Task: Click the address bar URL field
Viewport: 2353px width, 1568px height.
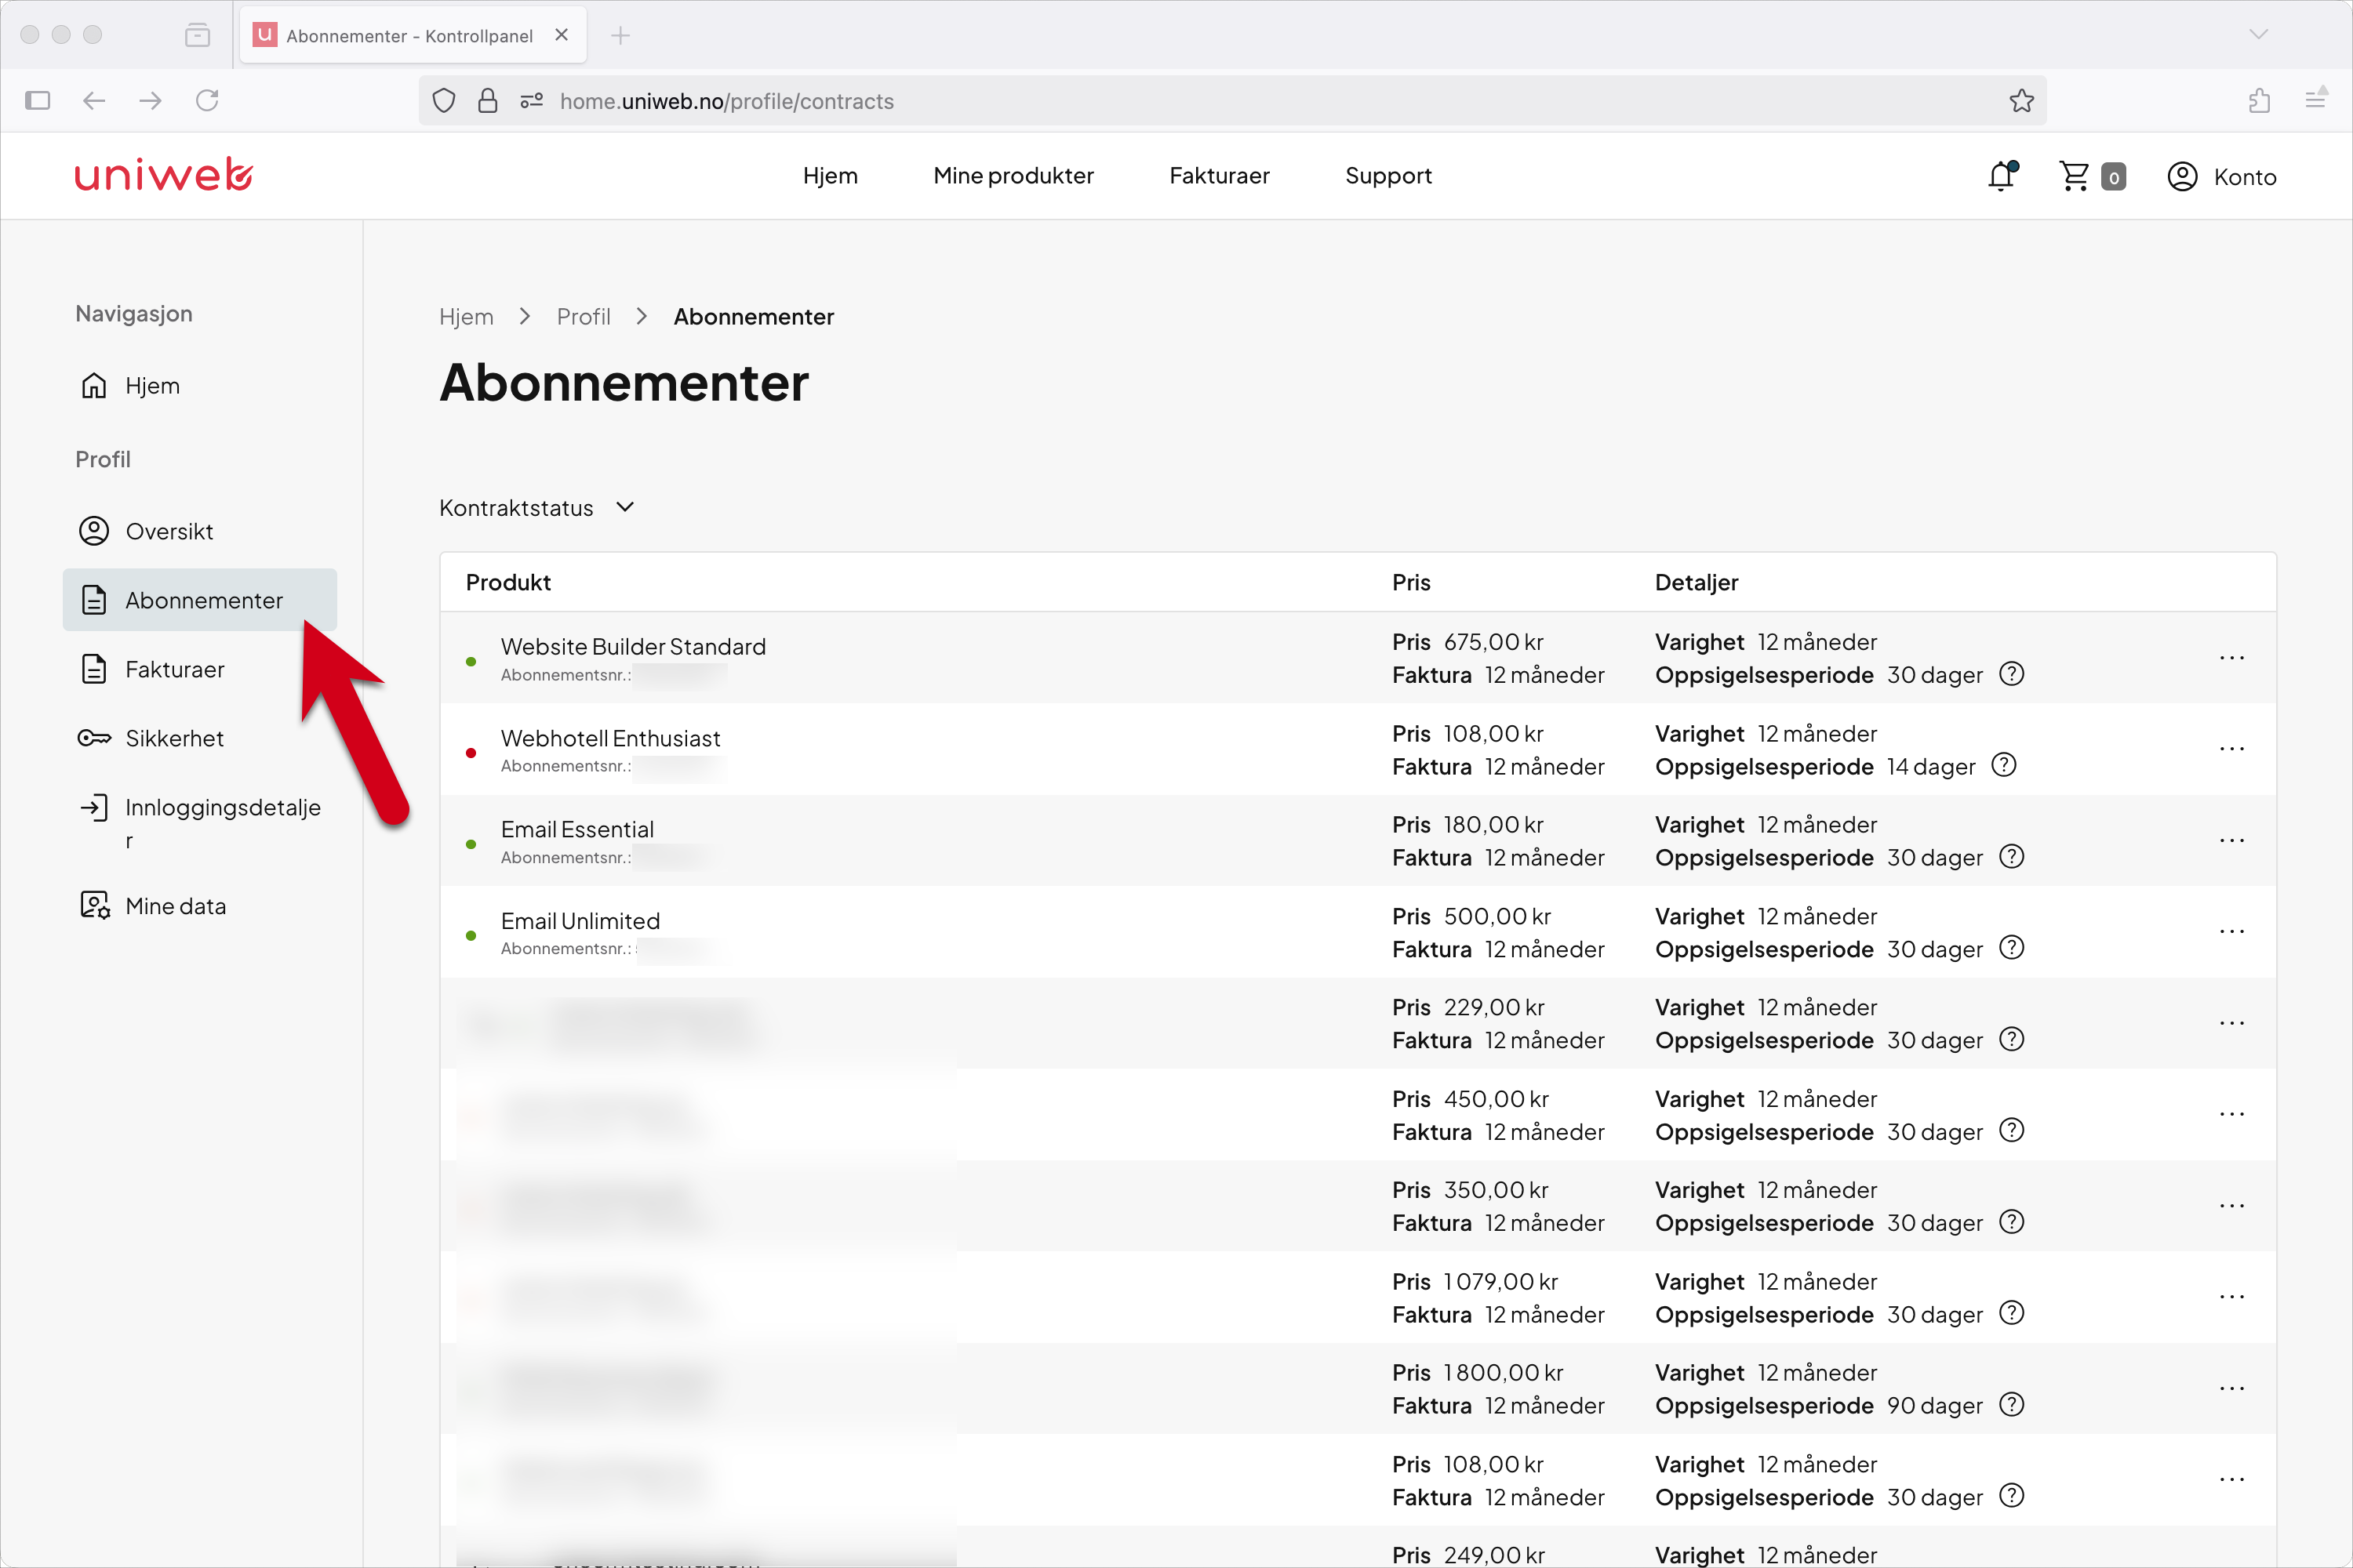Action: coord(1232,101)
